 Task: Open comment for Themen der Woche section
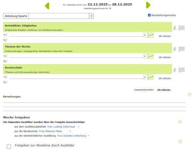[x=181, y=49]
